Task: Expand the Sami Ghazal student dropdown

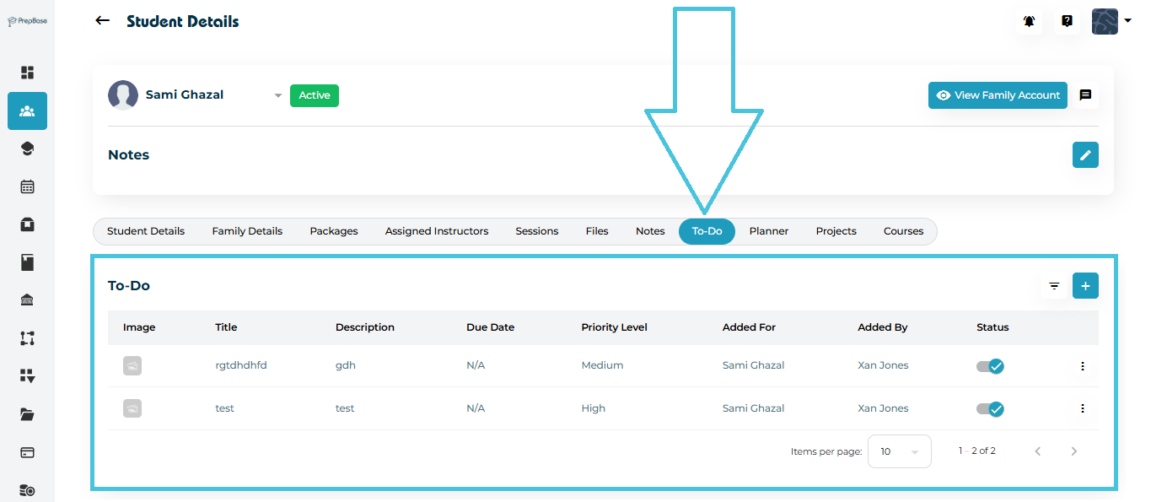Action: tap(277, 96)
